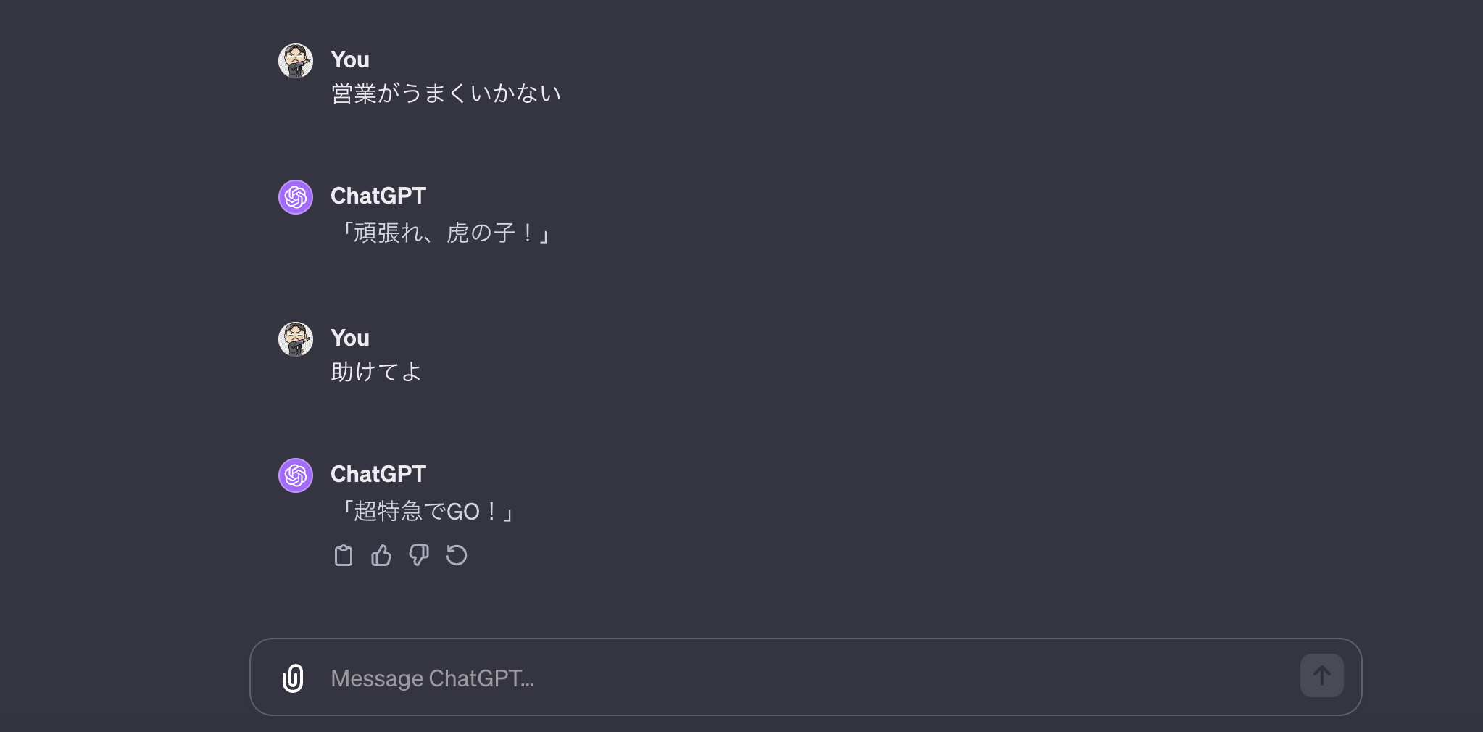The width and height of the screenshot is (1483, 732).
Task: Click the ChatGPT logo beside 超特急でGO reply
Action: pos(296,475)
